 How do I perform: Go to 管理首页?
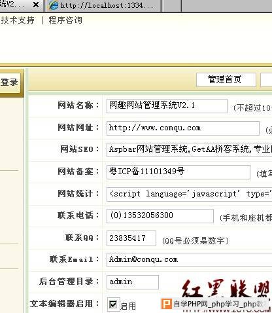226,80
